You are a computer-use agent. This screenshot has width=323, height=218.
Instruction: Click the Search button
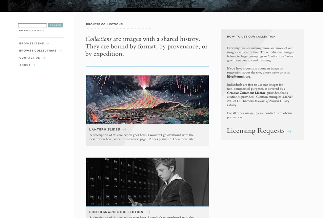[56, 25]
